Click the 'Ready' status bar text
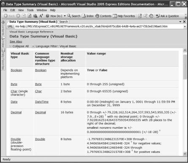The width and height of the screenshot is (188, 163). click(x=6, y=159)
